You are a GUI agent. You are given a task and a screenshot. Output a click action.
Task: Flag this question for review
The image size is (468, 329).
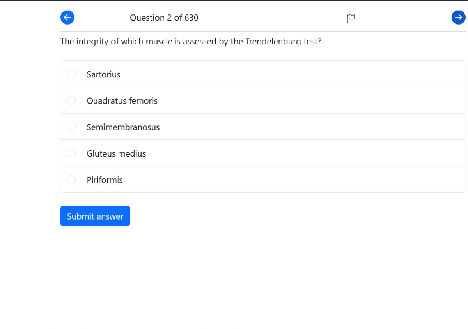tap(351, 18)
